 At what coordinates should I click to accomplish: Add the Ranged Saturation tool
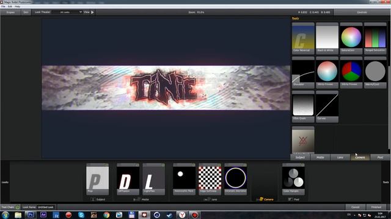pos(375,38)
